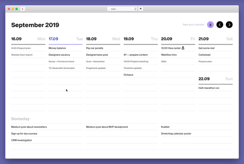Click the person emoji beside Visa center

point(183,48)
